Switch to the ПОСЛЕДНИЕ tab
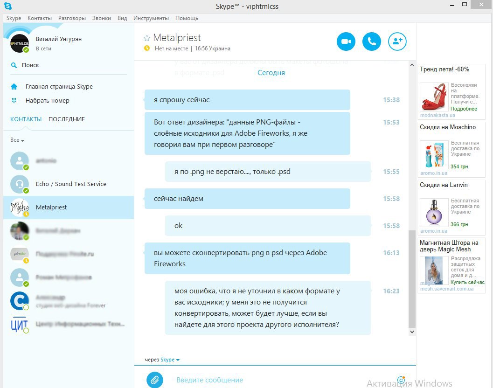Screen dimensions: 493x388 click(67, 119)
